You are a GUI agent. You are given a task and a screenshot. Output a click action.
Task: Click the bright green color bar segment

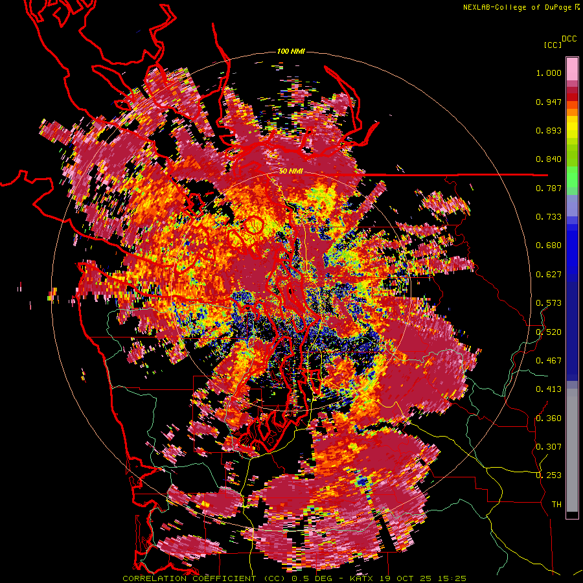coord(572,177)
